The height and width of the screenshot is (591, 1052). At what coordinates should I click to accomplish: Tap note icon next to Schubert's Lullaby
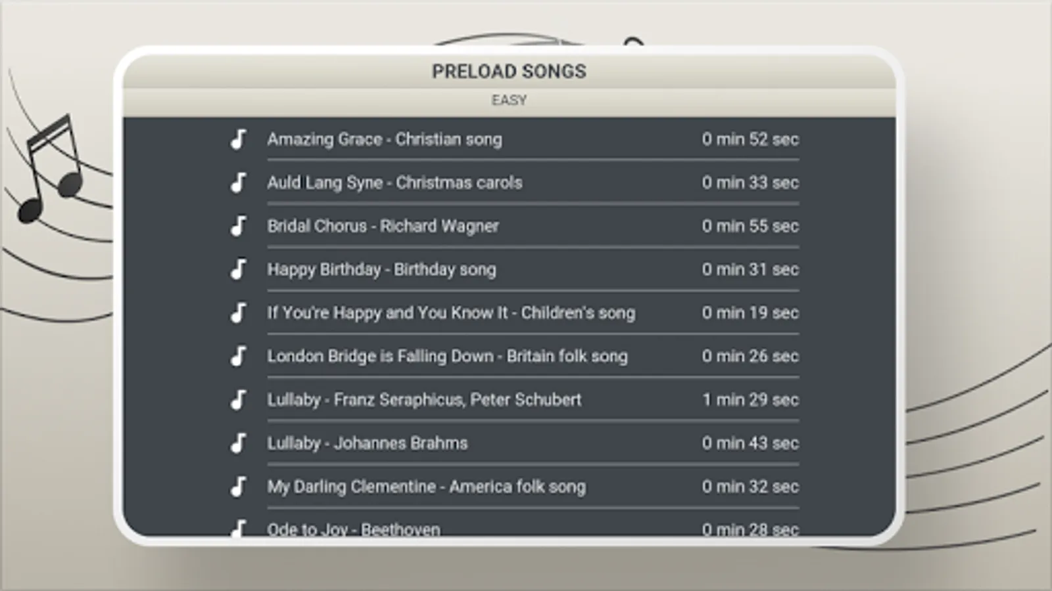pos(238,399)
